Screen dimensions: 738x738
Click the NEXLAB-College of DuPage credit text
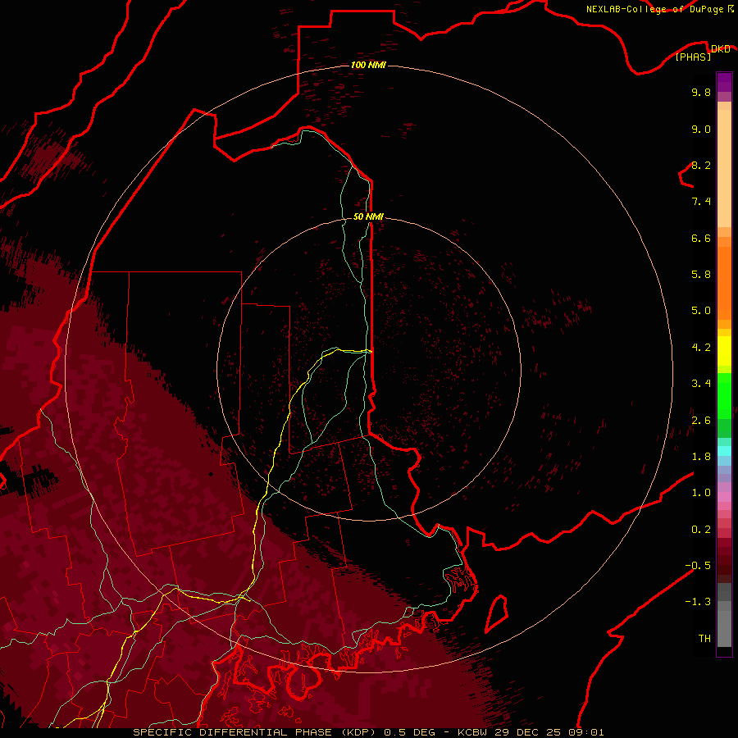[x=654, y=9]
